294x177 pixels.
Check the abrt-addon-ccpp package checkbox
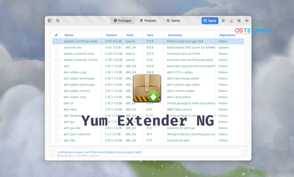pyautogui.click(x=56, y=72)
